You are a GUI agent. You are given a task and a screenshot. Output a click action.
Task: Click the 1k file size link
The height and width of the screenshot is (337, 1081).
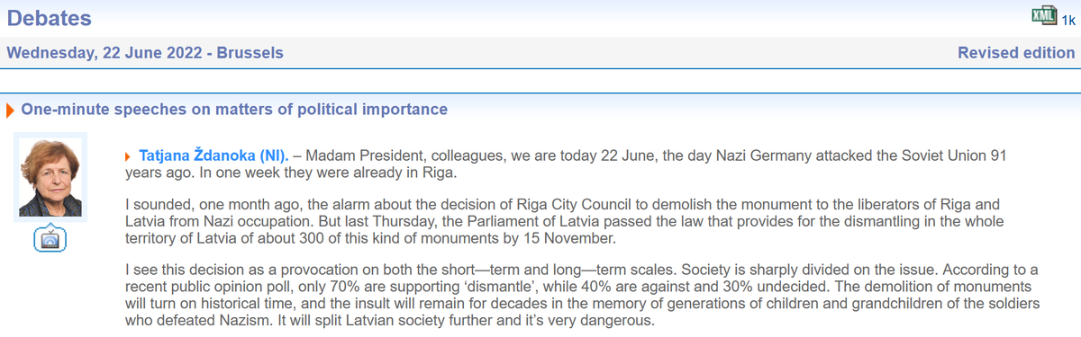point(1067,19)
